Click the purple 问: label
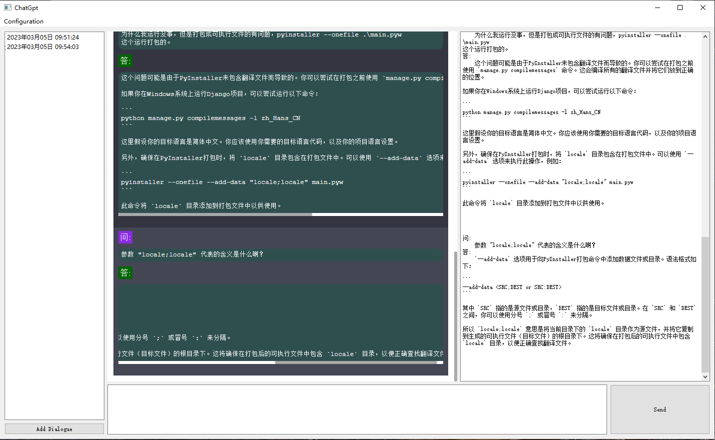The height and width of the screenshot is (440, 715). tap(125, 237)
